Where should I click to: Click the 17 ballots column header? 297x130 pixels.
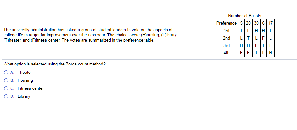270,23
